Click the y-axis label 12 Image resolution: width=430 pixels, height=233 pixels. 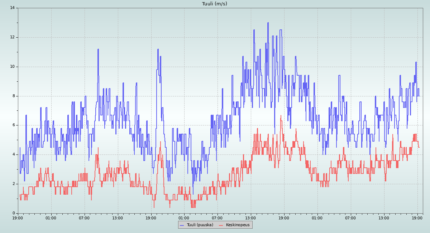coord(12,37)
